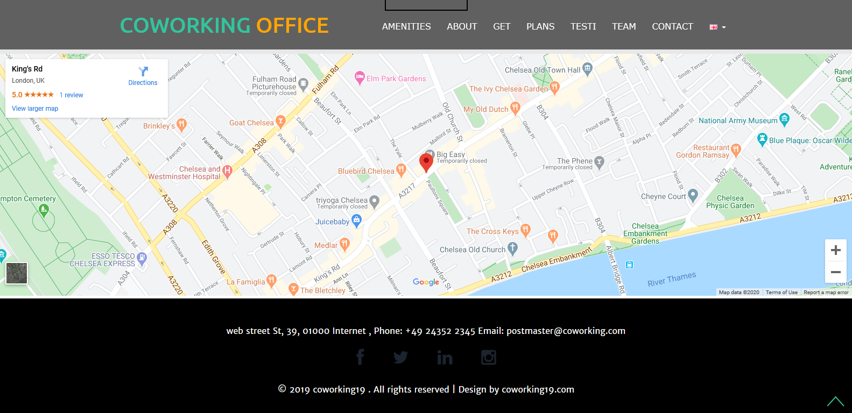Click Report a map error link
Screen dimensions: 852x413
(x=826, y=293)
